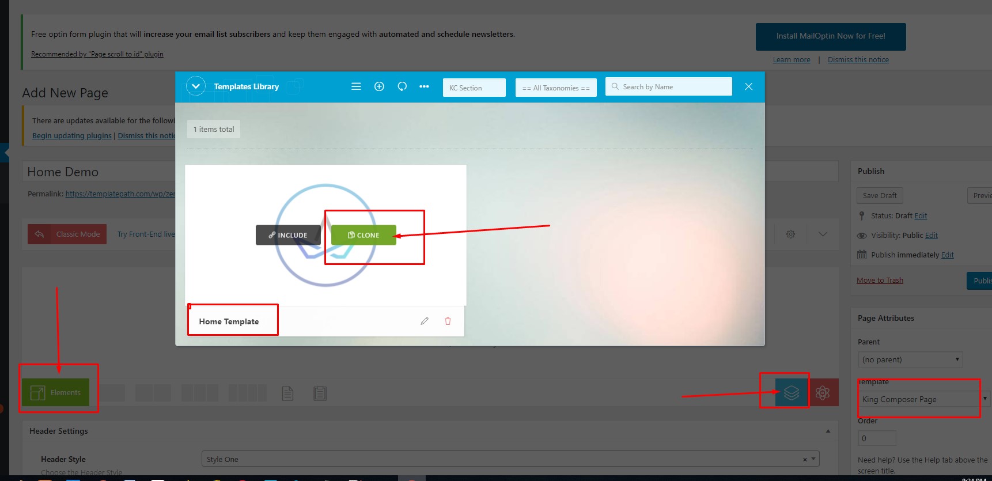
Task: Open the Parent page dropdown
Action: pyautogui.click(x=910, y=359)
